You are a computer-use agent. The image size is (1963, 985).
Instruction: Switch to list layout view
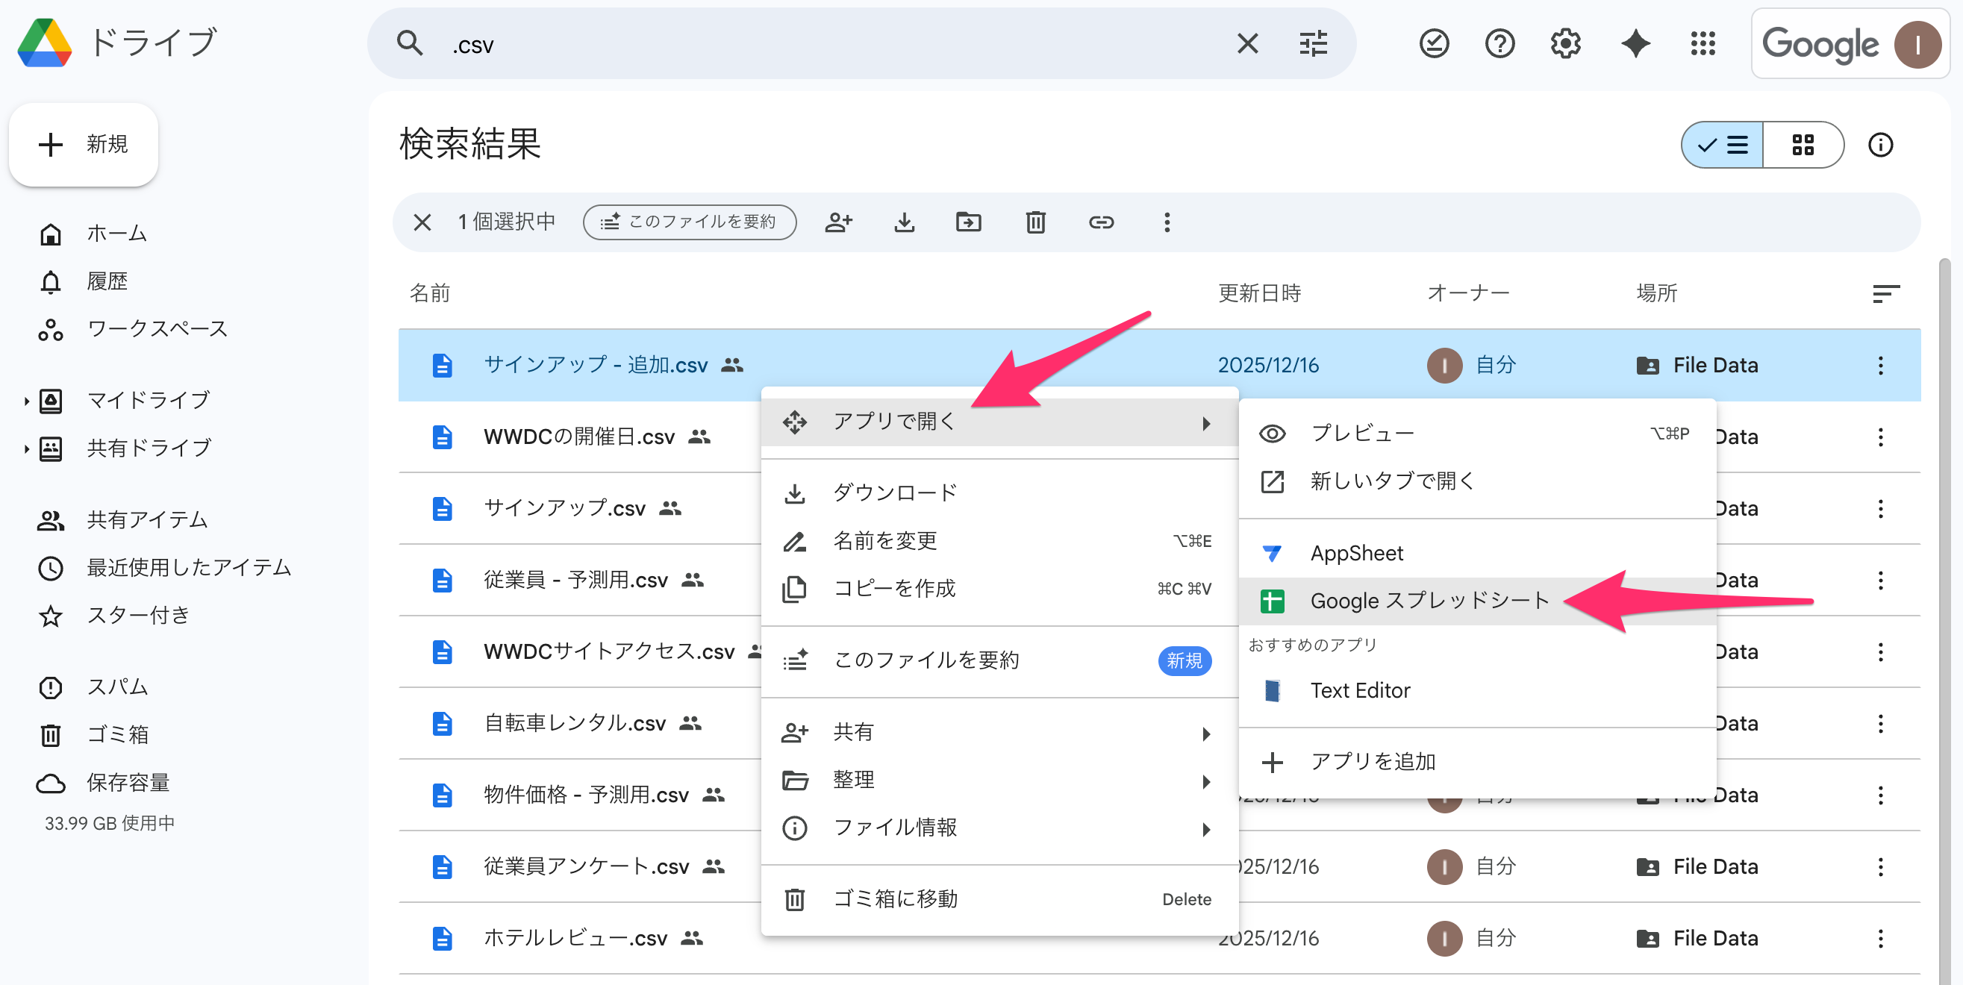(1722, 145)
